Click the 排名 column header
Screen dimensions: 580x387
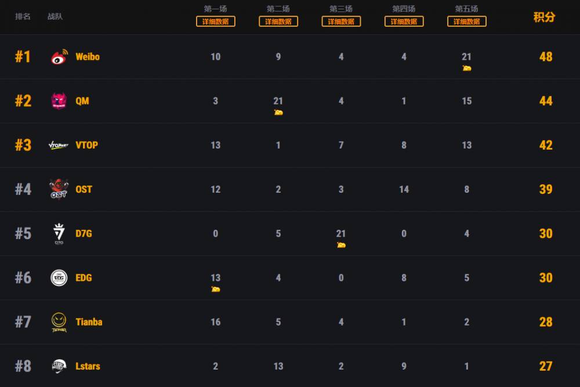(x=23, y=16)
